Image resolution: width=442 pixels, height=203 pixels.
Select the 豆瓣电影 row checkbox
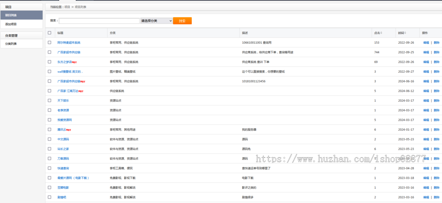click(50, 188)
